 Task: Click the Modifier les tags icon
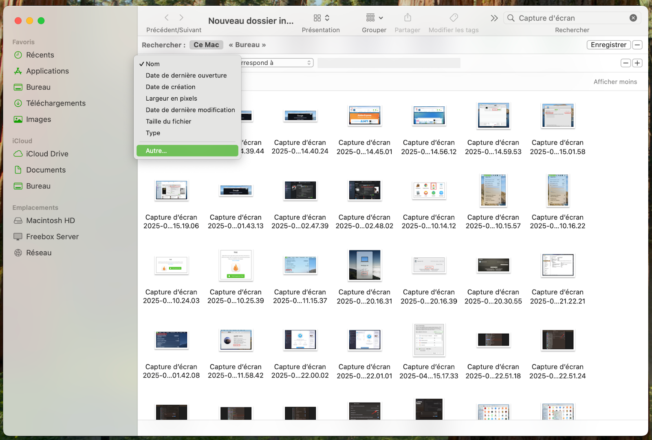453,18
